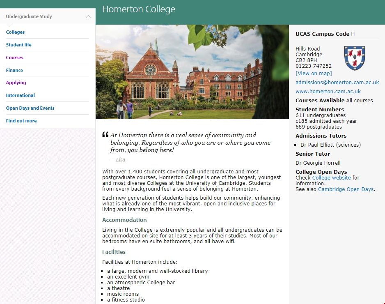Click the Accommodation section heading
Image resolution: width=385 pixels, height=304 pixels.
[x=124, y=220]
